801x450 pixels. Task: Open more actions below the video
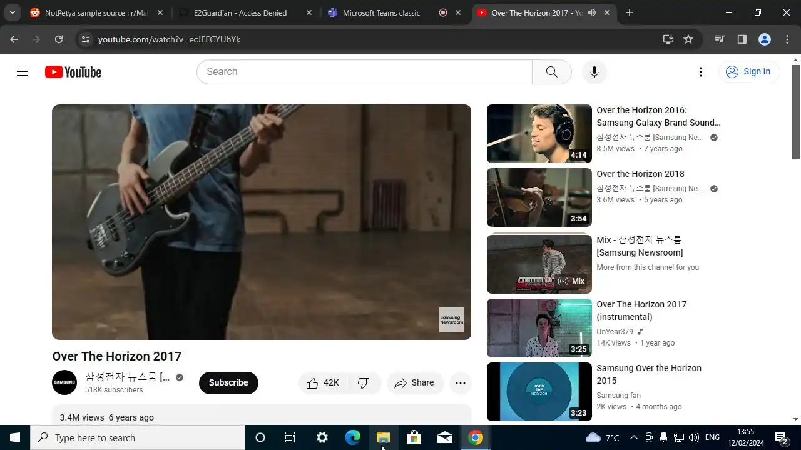click(461, 383)
